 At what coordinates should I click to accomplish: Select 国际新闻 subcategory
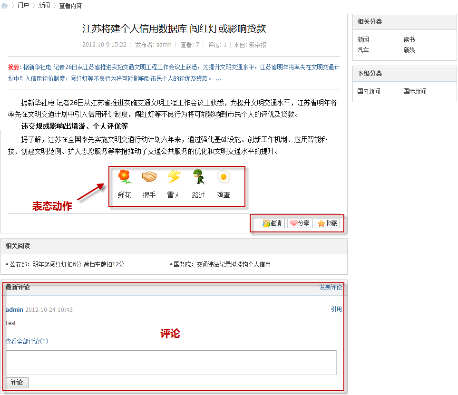tap(415, 91)
